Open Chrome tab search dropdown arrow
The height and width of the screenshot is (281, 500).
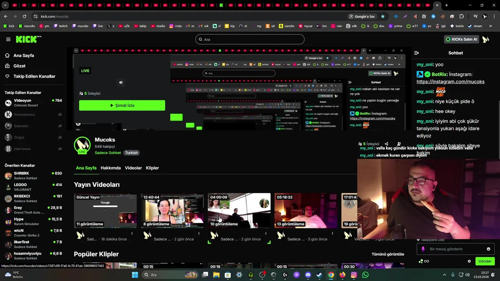click(x=5, y=5)
